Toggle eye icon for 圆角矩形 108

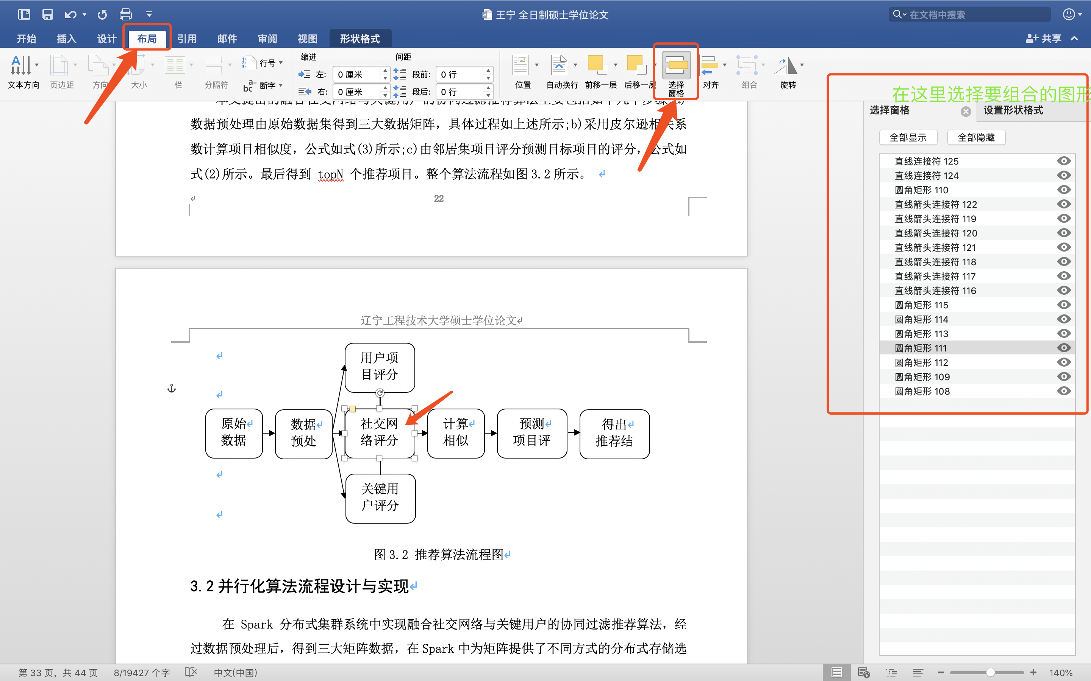pyautogui.click(x=1063, y=391)
